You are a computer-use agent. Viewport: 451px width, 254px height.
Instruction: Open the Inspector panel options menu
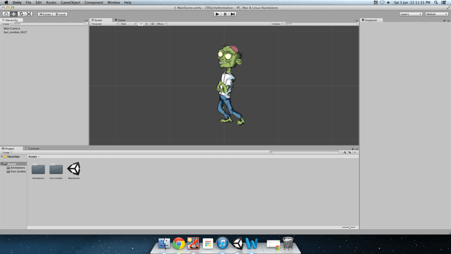[448, 20]
